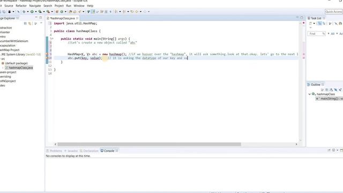Jump to Last Edit Location icon
The image size is (343, 193).
(132, 12)
